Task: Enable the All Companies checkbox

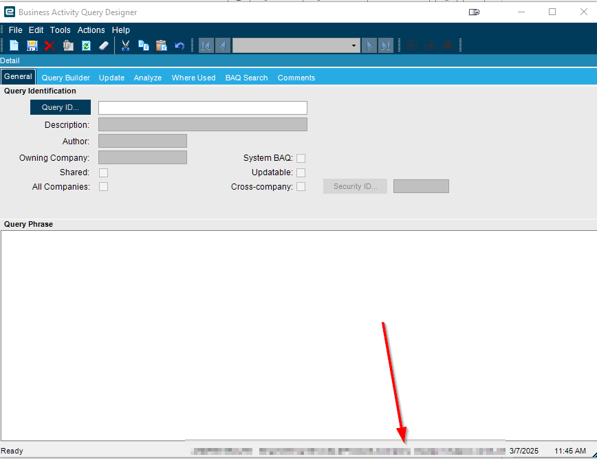Action: click(x=103, y=187)
